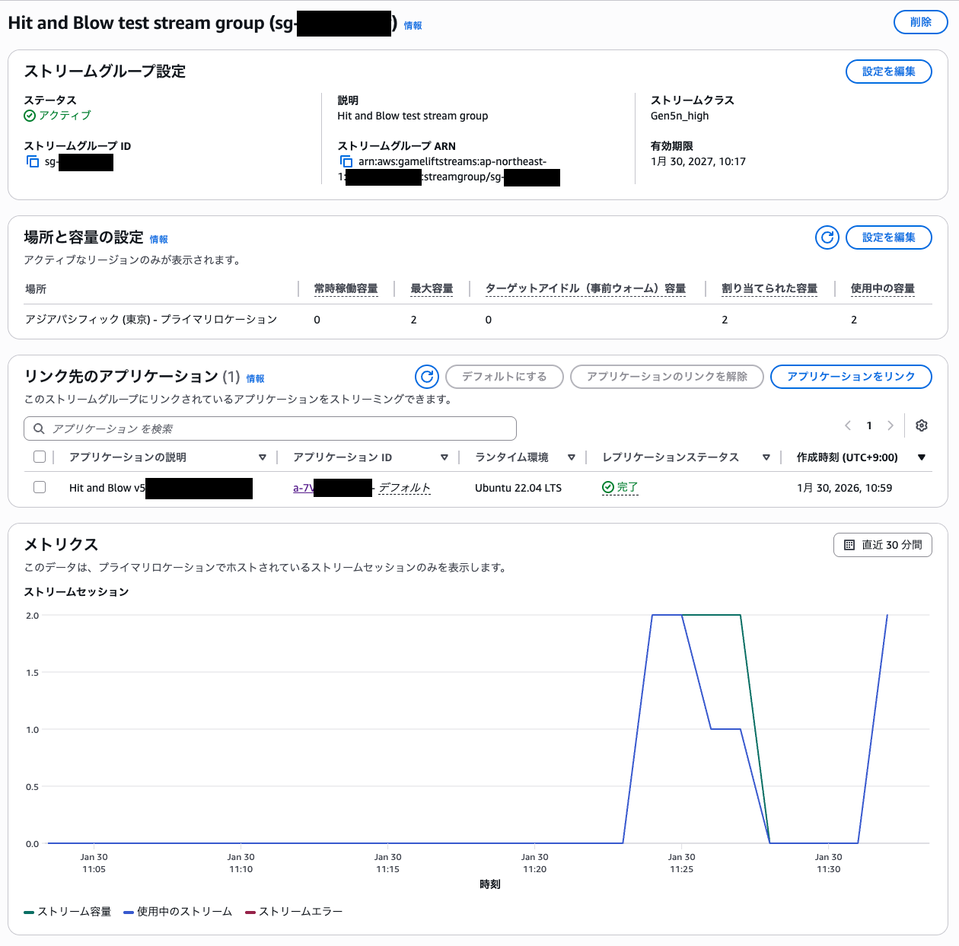Click ターゲットアイドル column header
This screenshot has height=946, width=959.
pyautogui.click(x=585, y=288)
